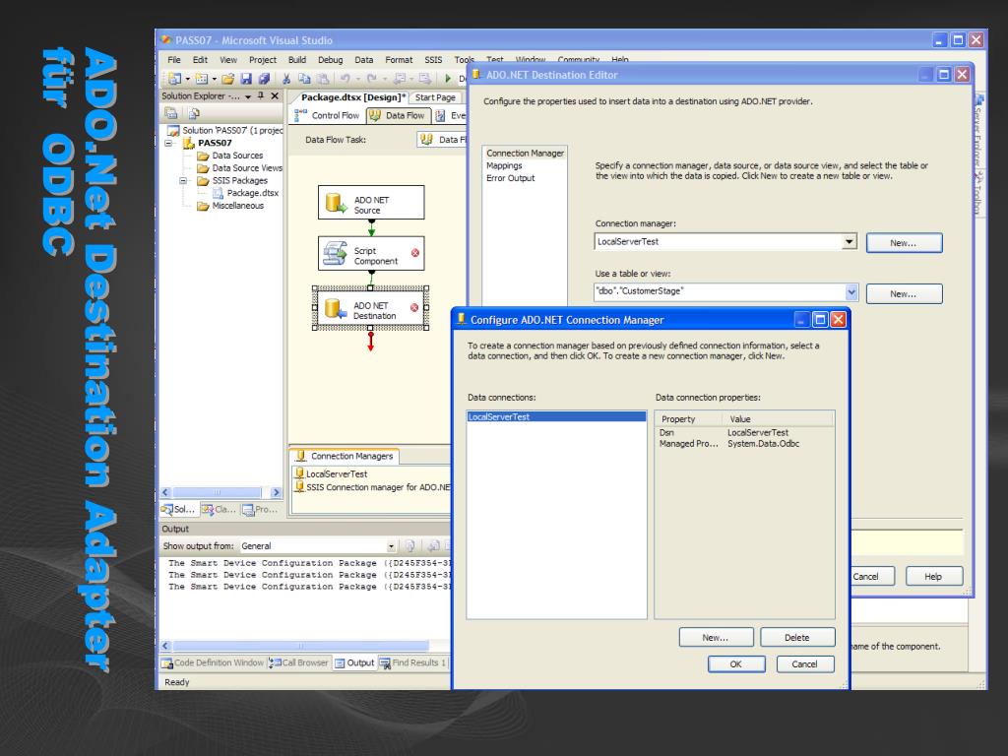Click the Cut toolbar icon
This screenshot has height=756, width=1008.
pos(286,79)
